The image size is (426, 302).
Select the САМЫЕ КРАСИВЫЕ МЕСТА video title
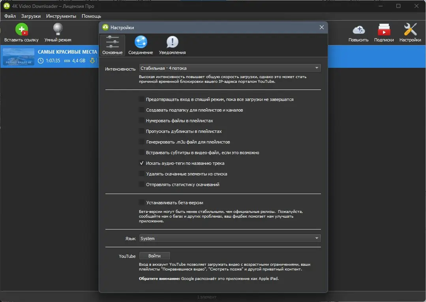(68, 52)
